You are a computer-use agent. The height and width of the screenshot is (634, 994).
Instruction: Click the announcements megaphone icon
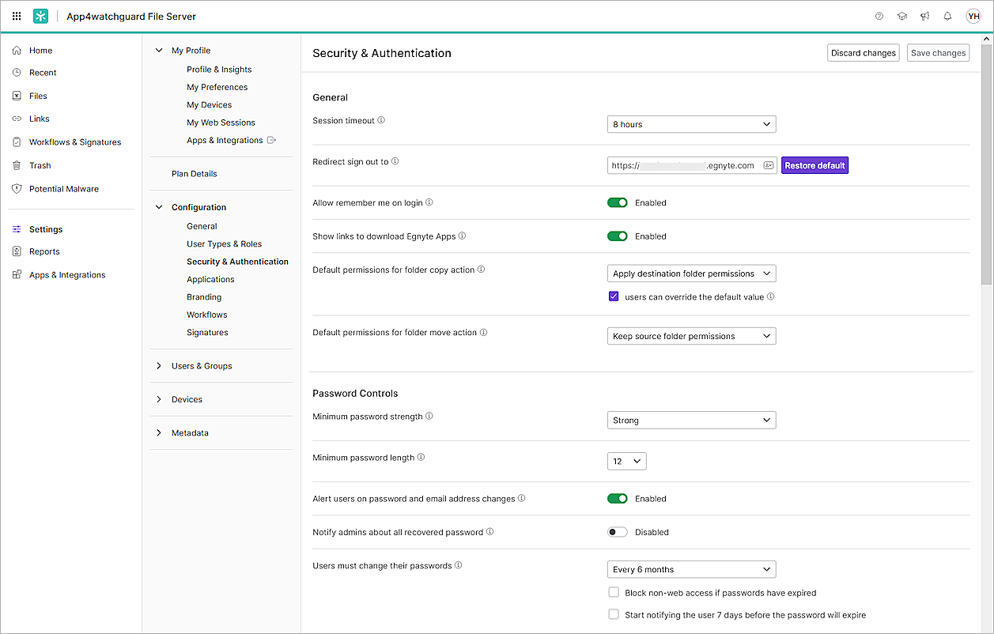coord(924,16)
